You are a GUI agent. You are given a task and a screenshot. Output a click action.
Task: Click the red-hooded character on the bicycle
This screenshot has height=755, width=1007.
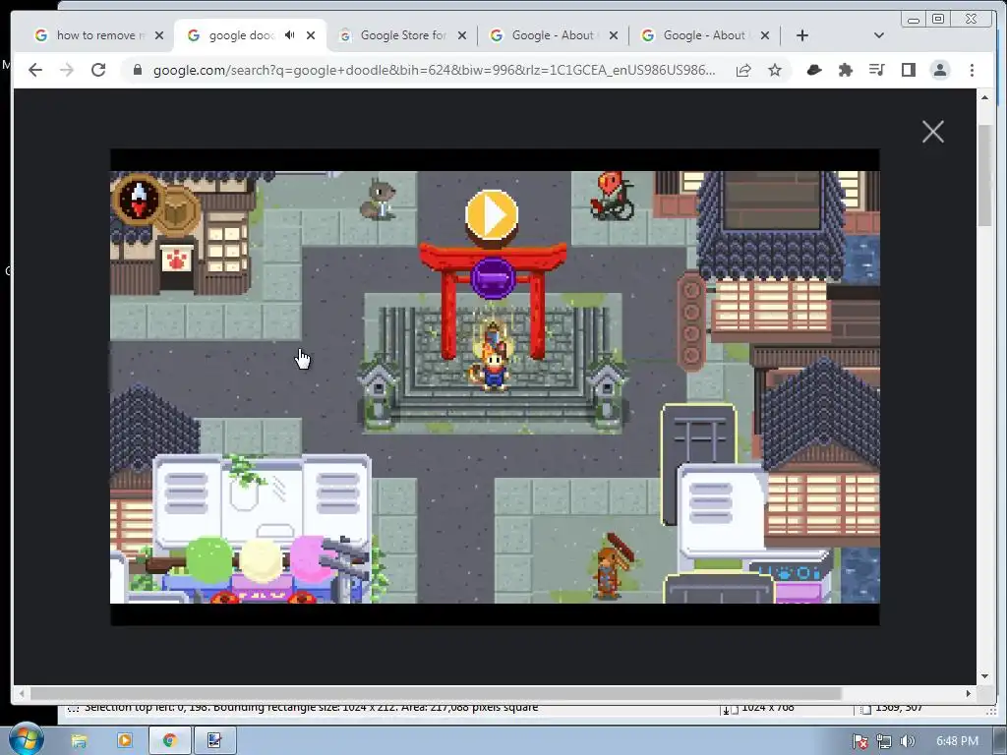pyautogui.click(x=612, y=196)
